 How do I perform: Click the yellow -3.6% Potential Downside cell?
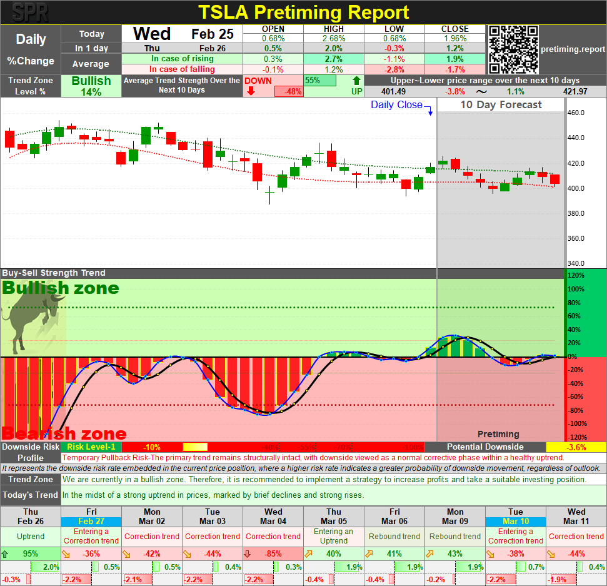point(576,447)
